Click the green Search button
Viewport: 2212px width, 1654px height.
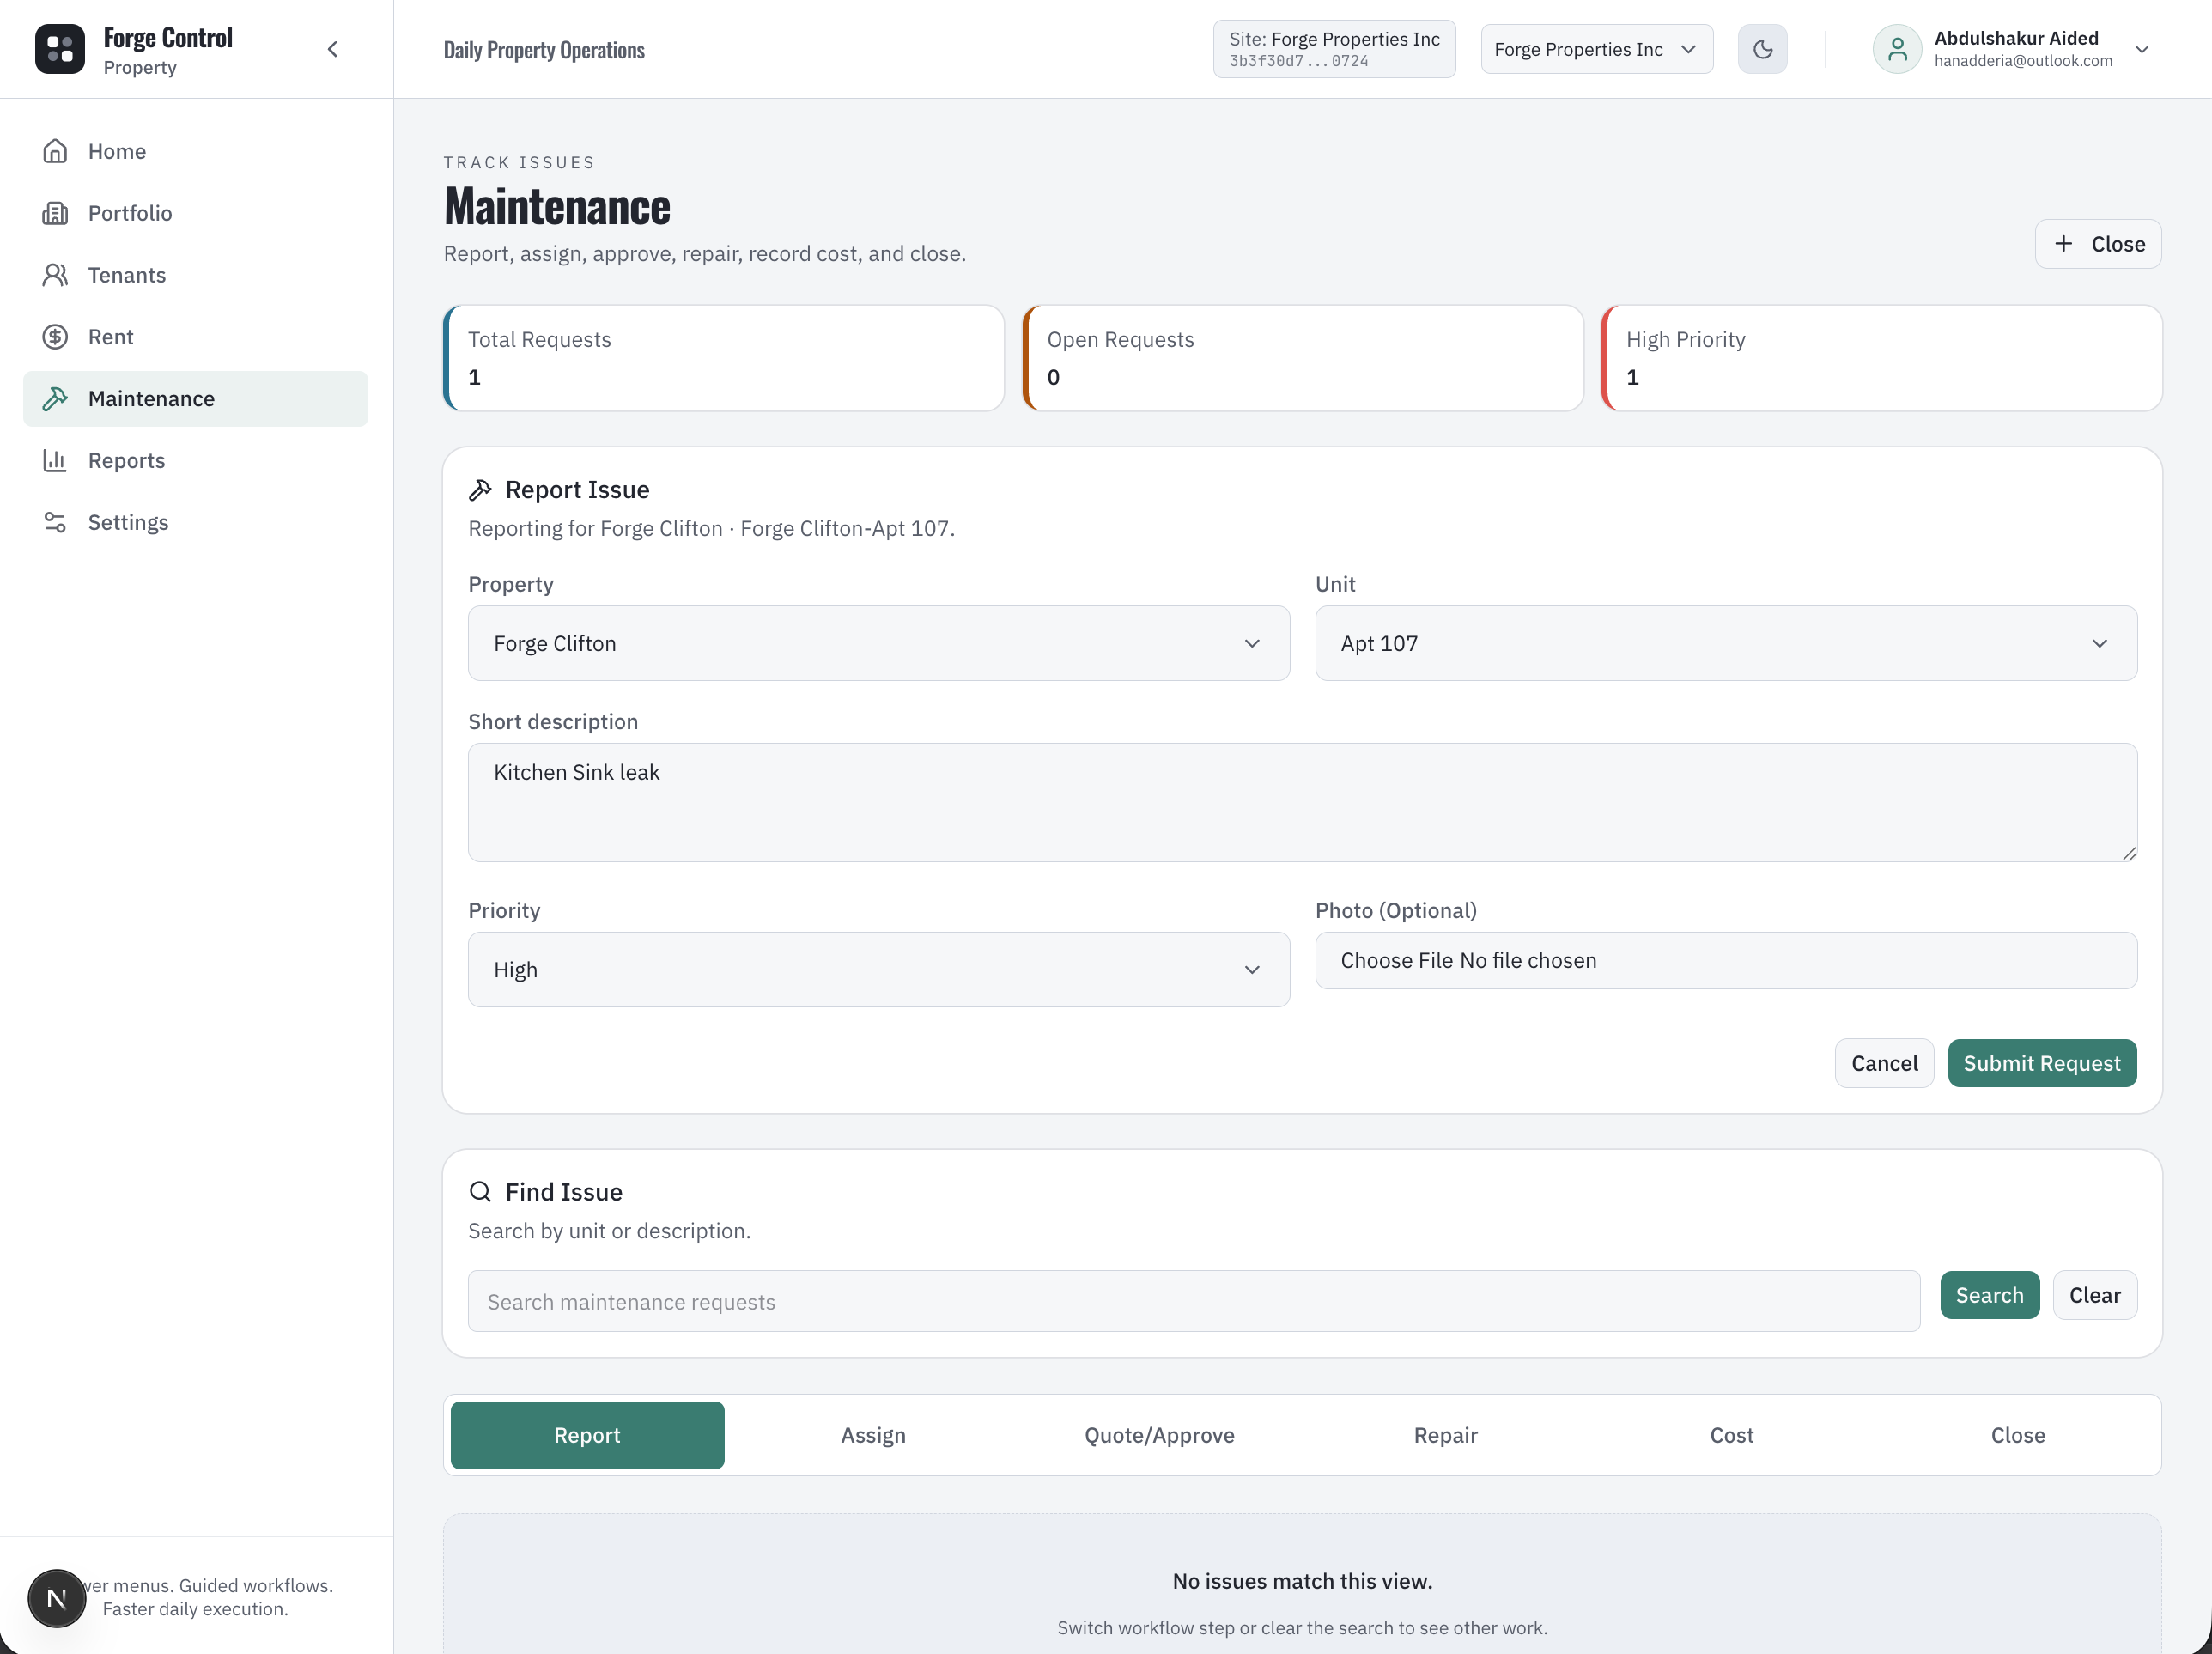(1989, 1295)
